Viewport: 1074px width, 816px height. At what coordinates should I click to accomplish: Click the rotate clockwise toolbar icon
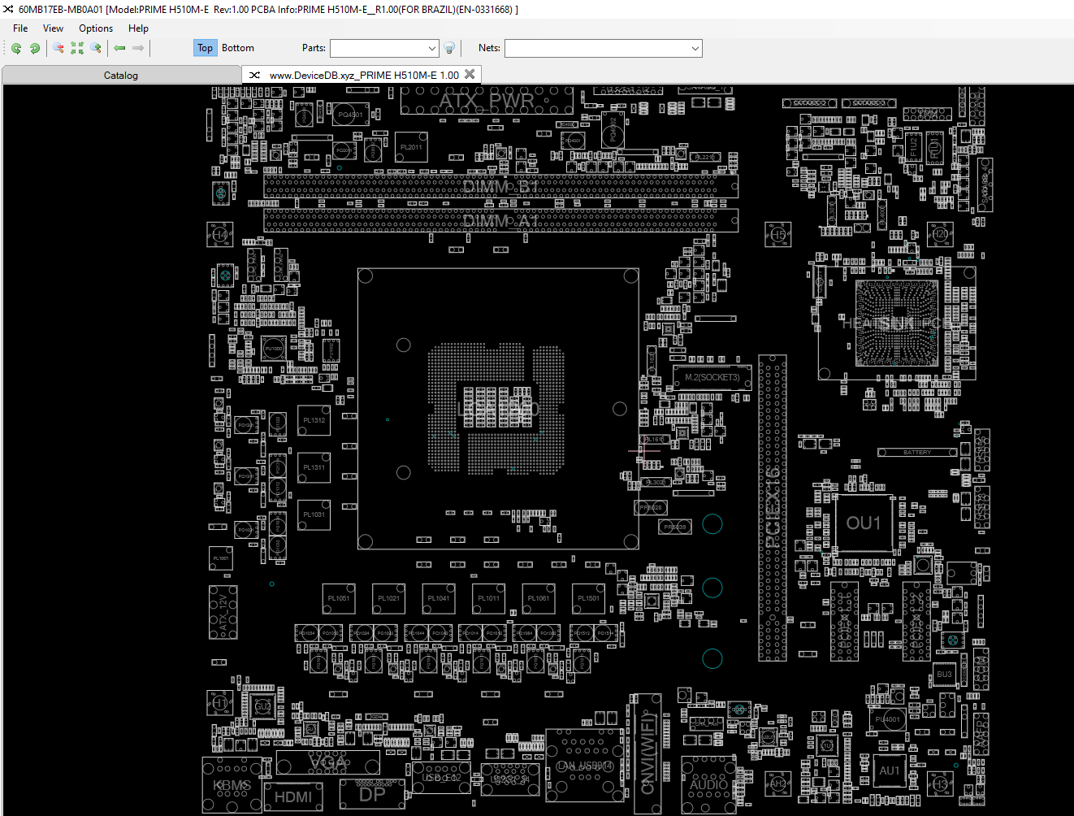pos(35,48)
